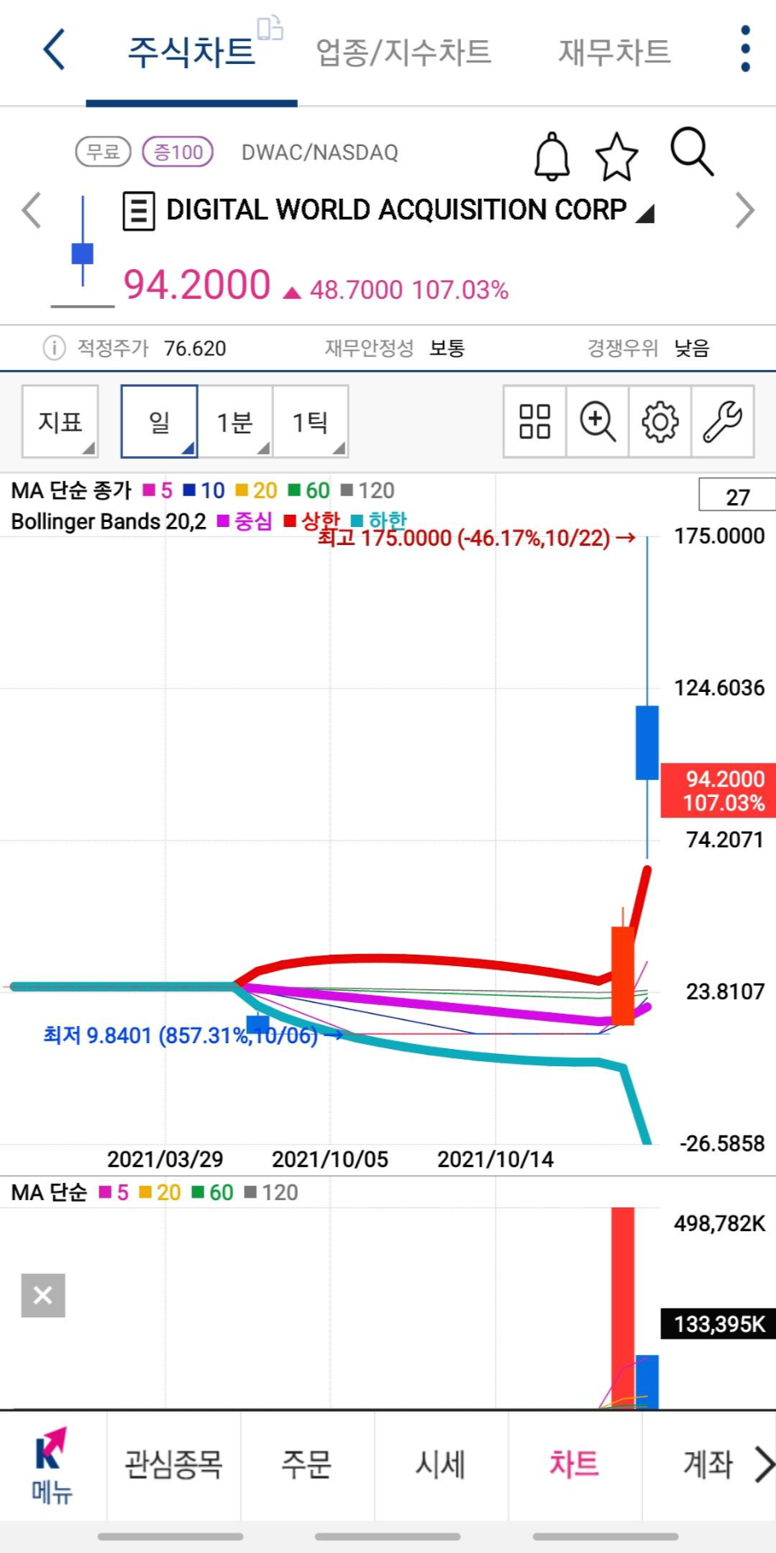
Task: Tap the date label 2021/10/05
Action: click(330, 1159)
